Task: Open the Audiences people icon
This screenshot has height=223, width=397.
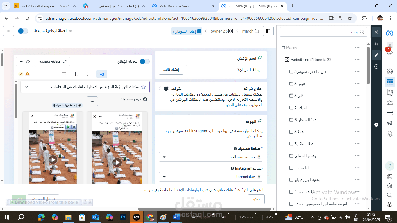Action: [x=390, y=102]
